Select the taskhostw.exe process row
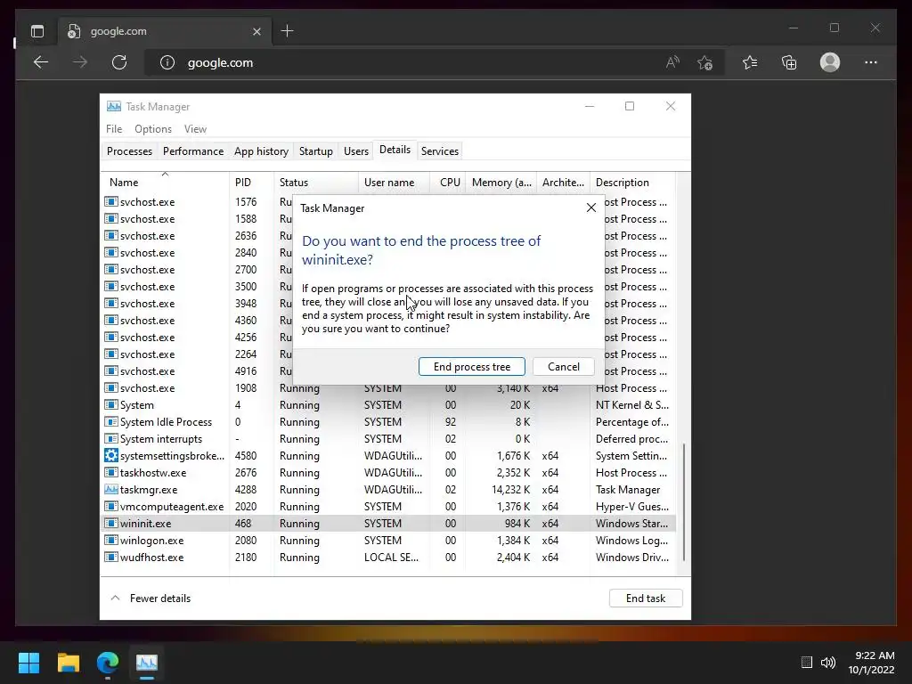 click(388, 472)
